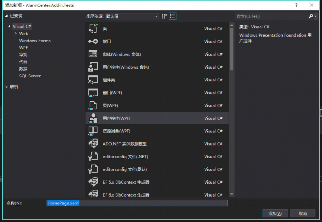Image resolution: width=322 pixels, height=222 pixels.
Task: Expand the Web node under Visual C#
Action: (16, 33)
